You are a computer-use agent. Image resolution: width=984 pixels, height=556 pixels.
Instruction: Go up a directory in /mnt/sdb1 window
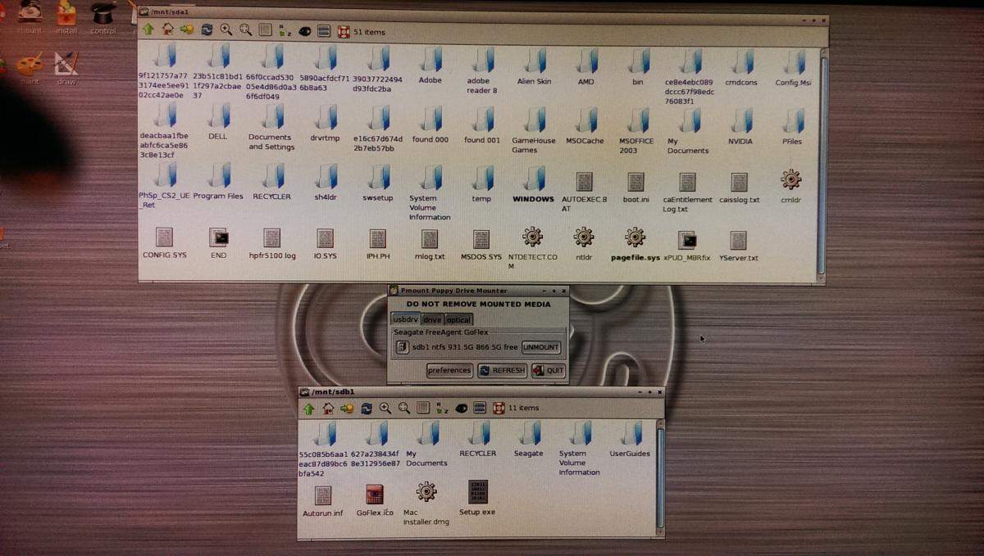point(308,408)
